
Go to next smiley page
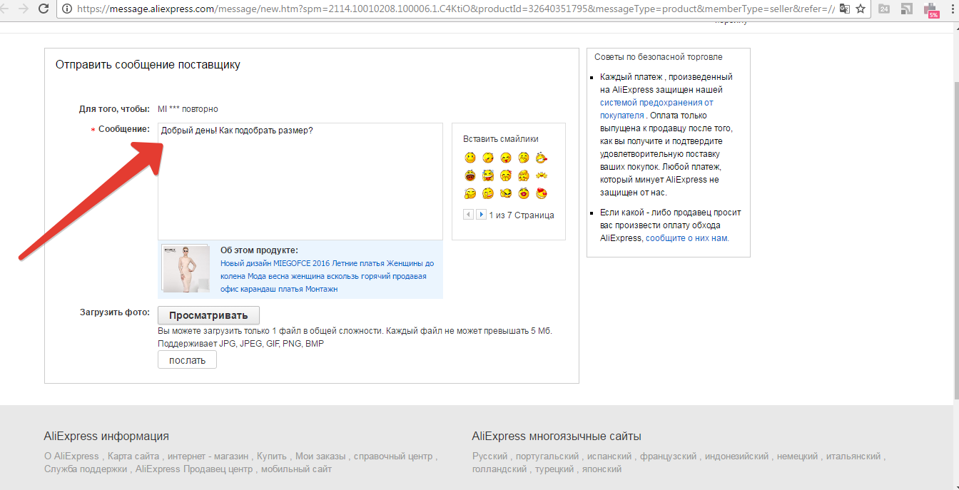tap(481, 215)
